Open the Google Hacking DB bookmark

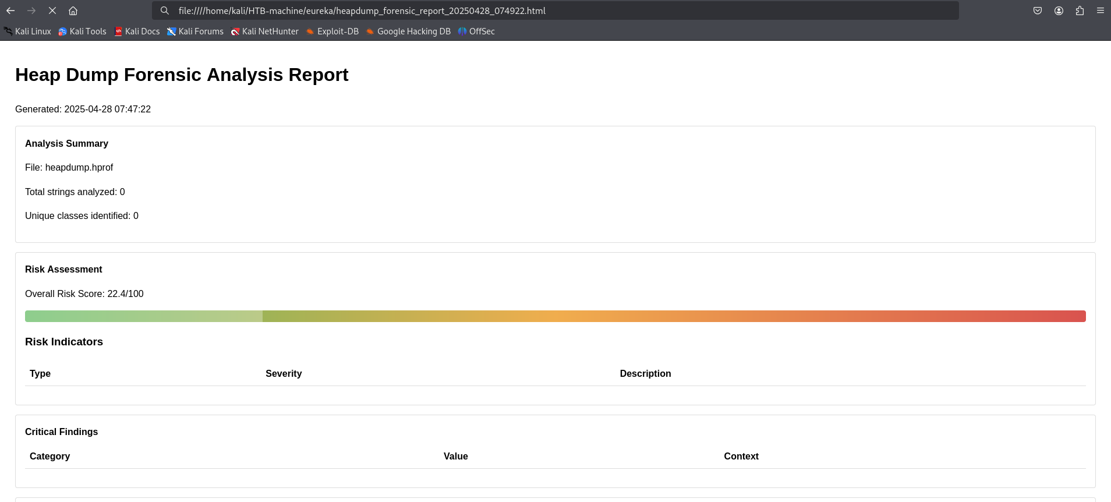(x=408, y=31)
